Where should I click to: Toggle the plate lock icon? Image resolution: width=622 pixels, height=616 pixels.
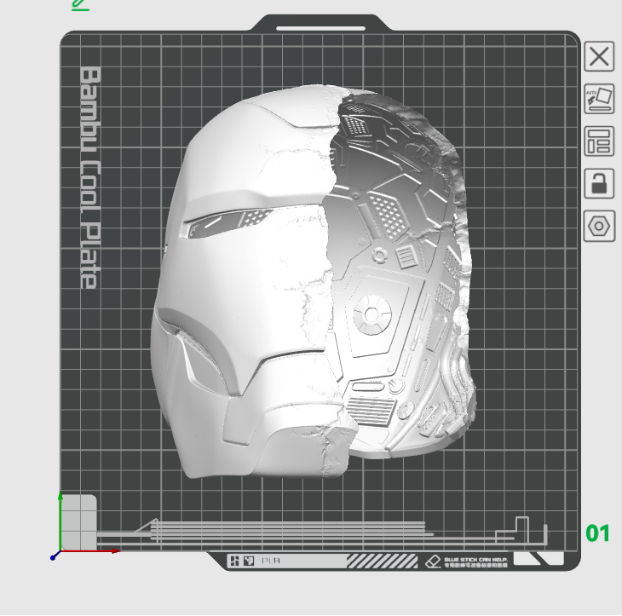599,184
